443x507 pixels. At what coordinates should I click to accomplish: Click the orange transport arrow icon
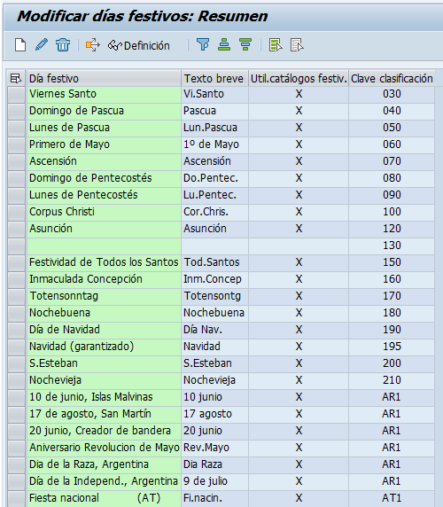tap(93, 45)
